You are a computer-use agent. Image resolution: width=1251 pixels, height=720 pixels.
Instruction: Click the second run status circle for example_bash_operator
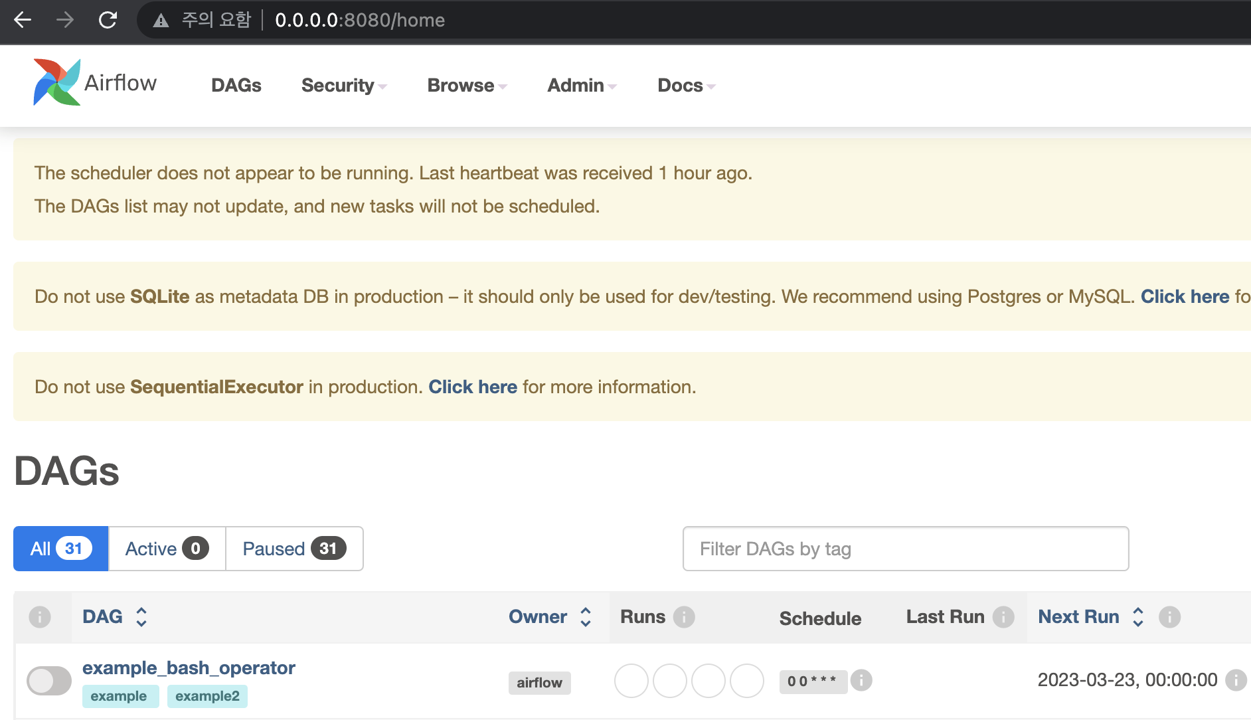click(x=670, y=681)
